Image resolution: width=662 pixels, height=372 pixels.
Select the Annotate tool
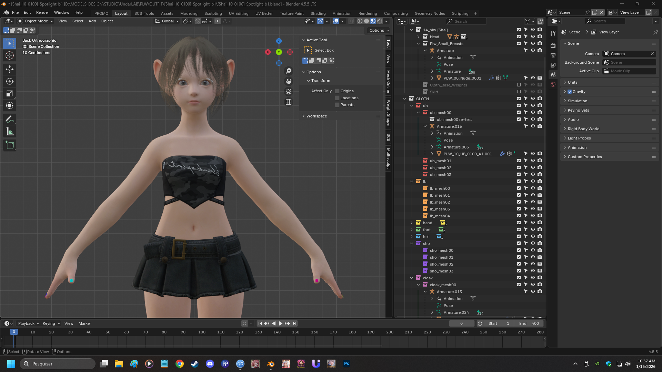click(x=10, y=119)
